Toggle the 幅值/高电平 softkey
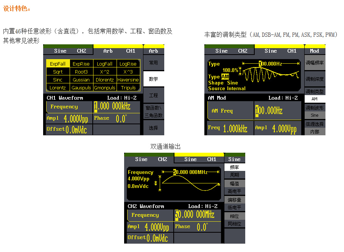The width and height of the screenshot is (344, 252). [x=234, y=187]
